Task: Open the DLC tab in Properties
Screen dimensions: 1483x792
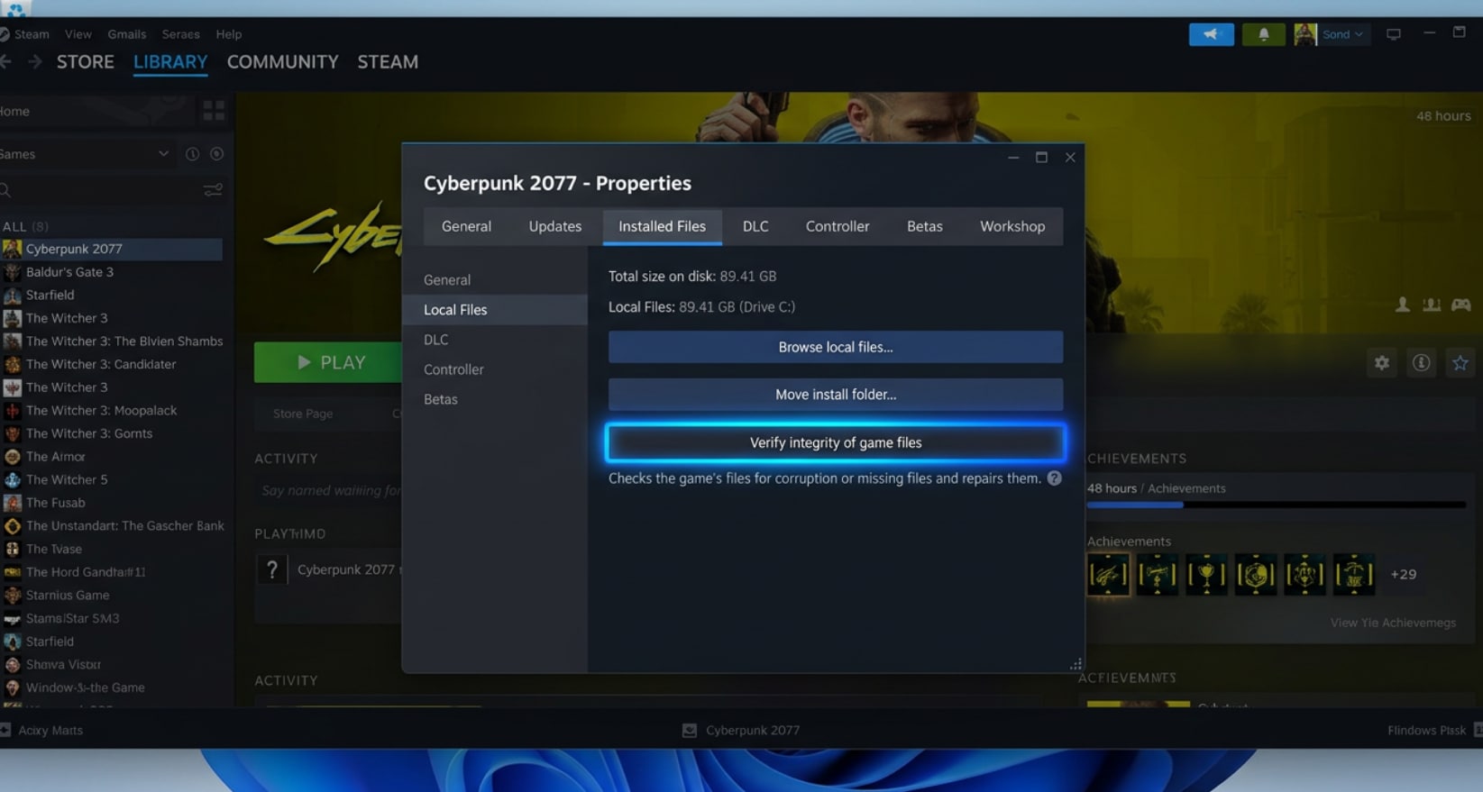Action: tap(755, 226)
